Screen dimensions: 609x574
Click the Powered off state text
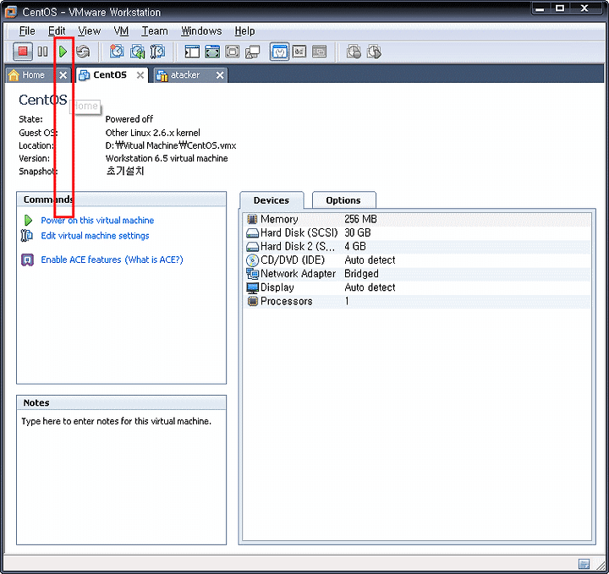tap(129, 119)
